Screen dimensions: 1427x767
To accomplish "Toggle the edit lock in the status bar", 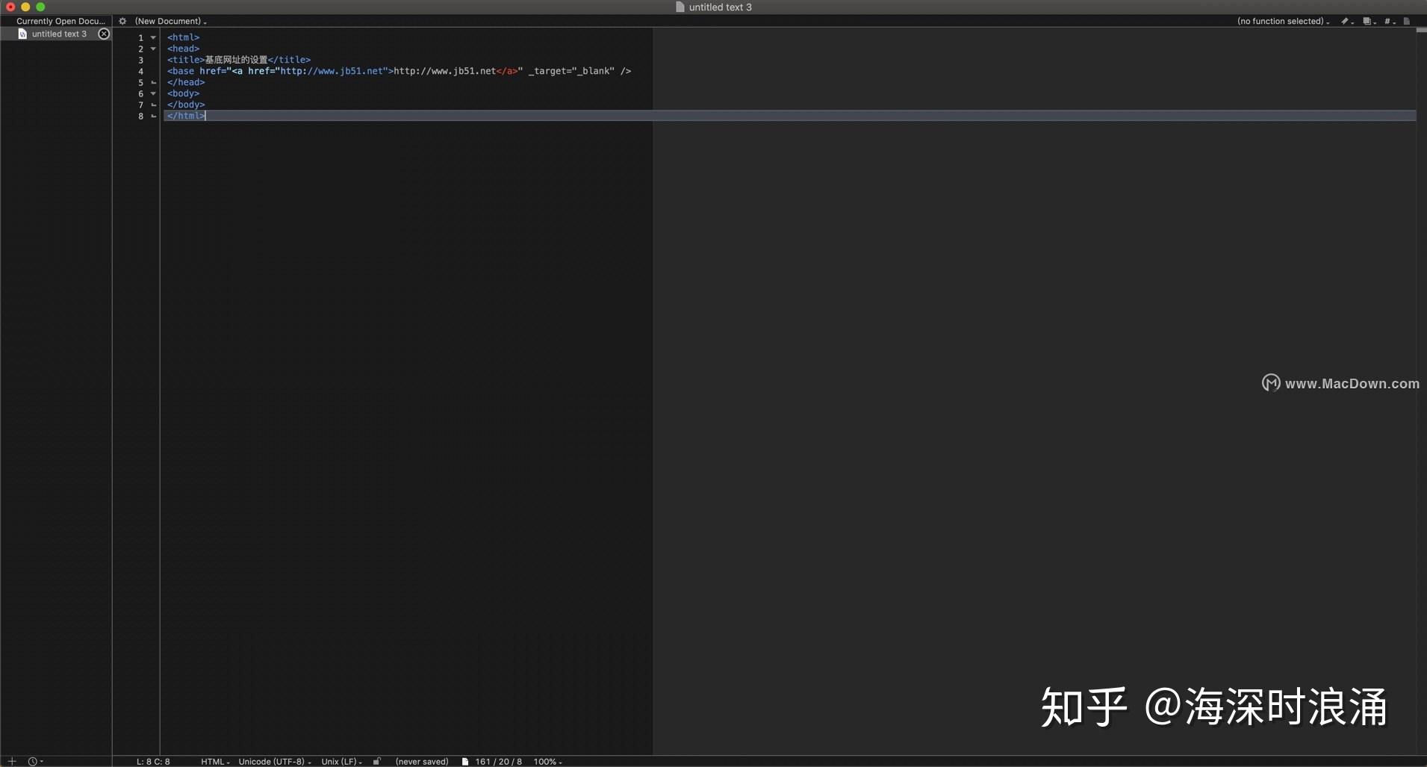I will 376,761.
